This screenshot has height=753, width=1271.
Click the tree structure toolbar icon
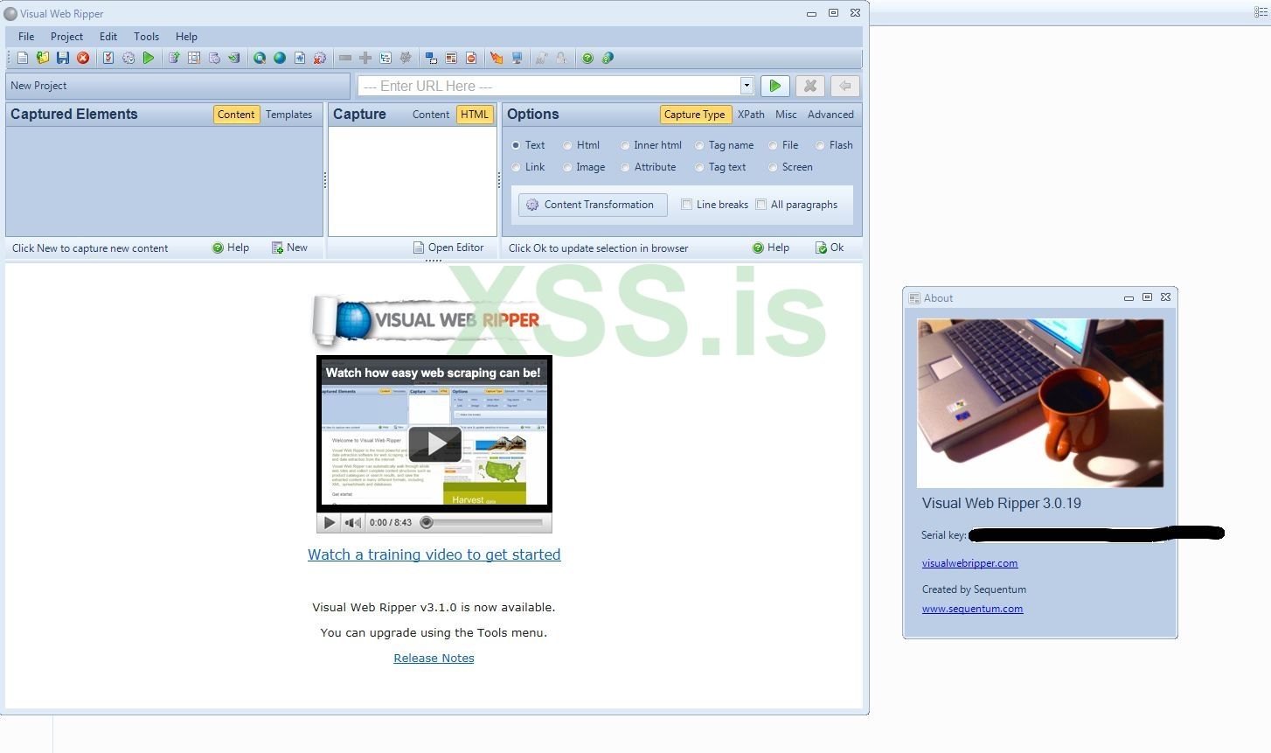point(385,58)
